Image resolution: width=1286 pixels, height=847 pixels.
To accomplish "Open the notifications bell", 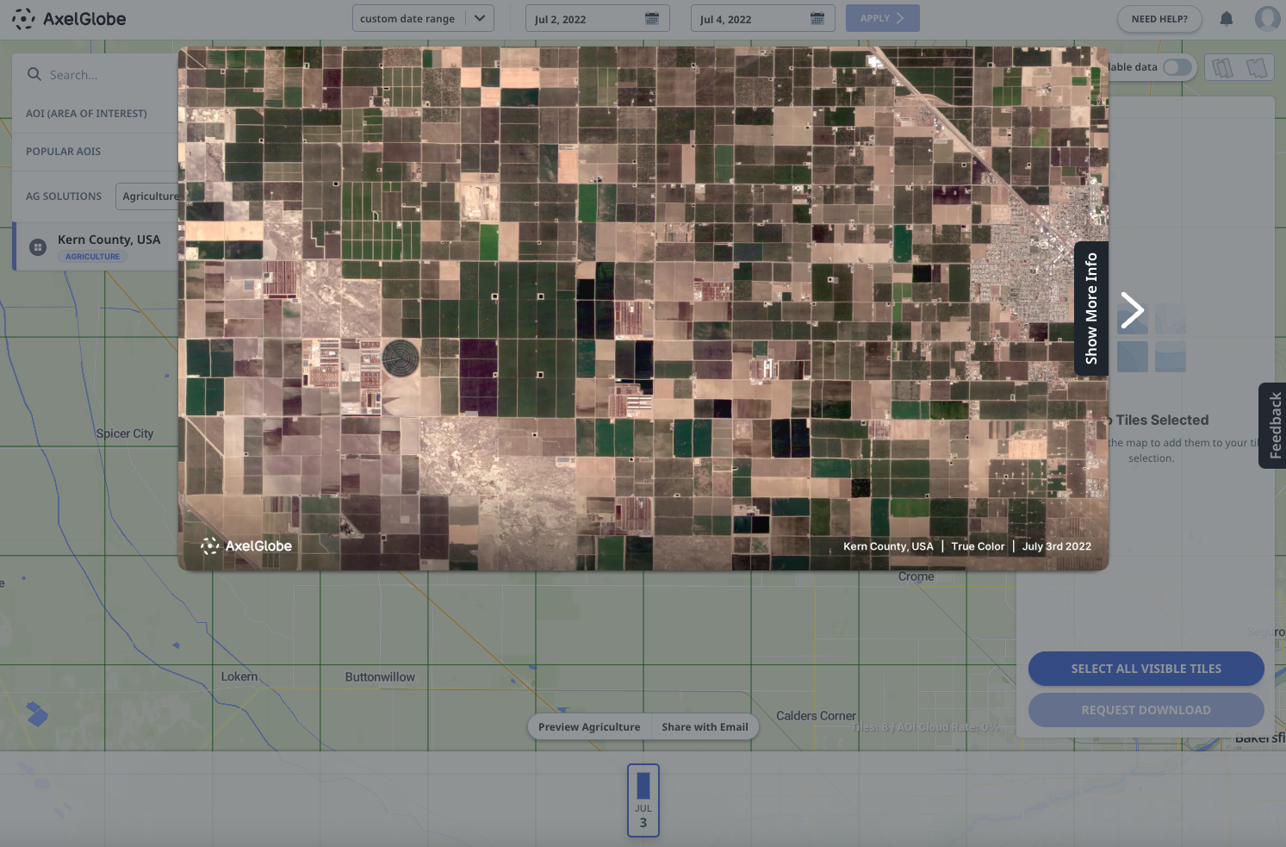I will tap(1227, 19).
